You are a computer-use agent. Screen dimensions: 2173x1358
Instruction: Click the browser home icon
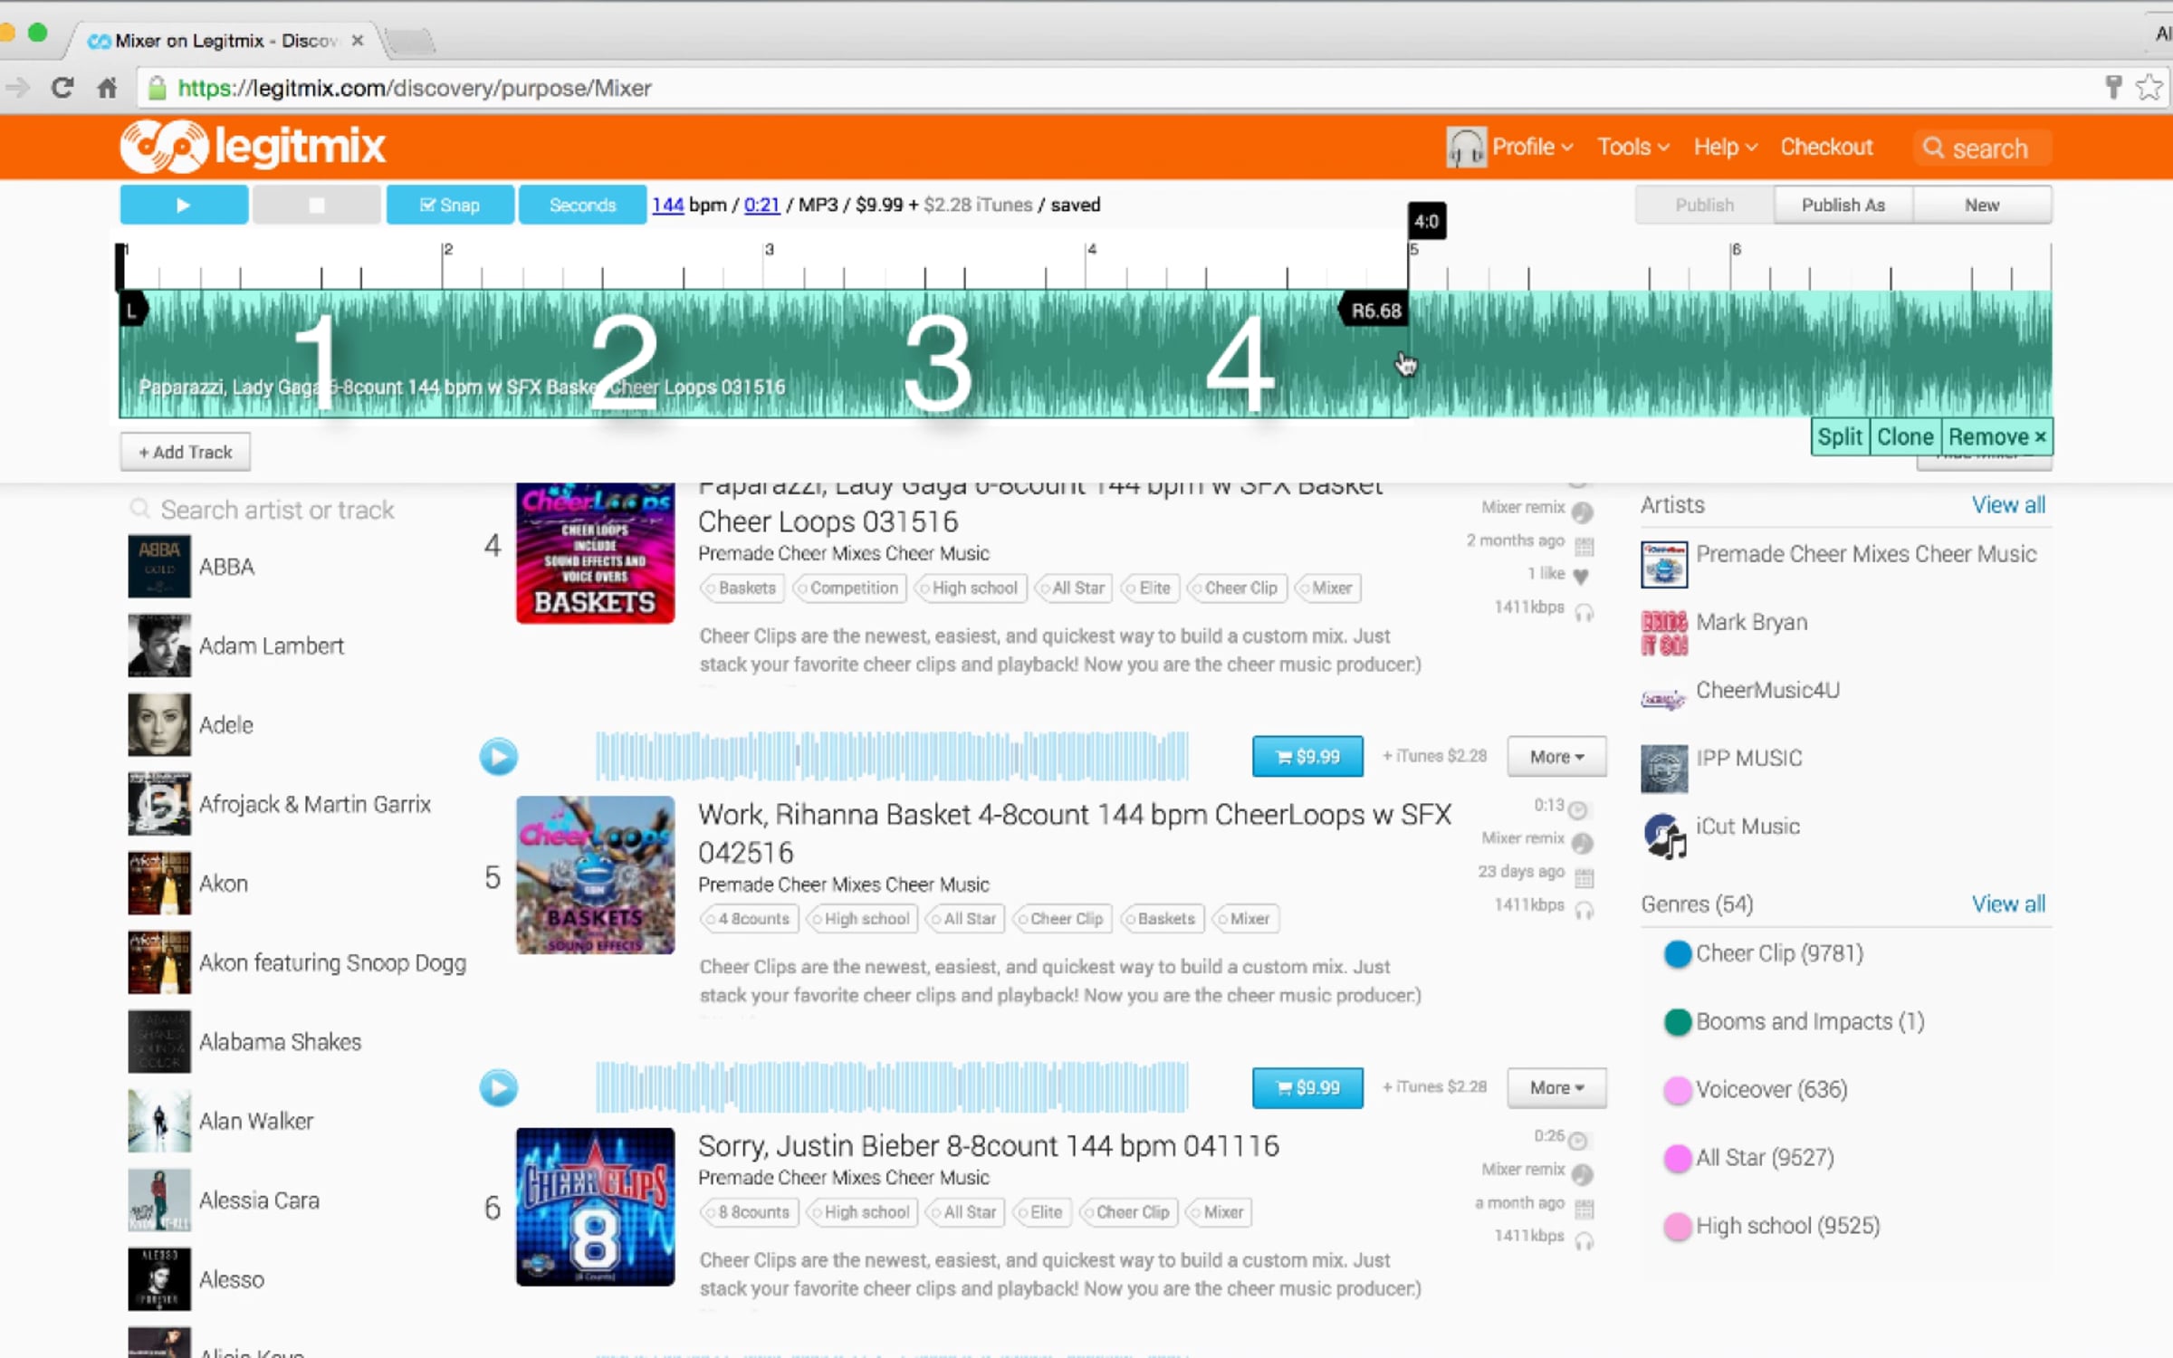pyautogui.click(x=107, y=88)
